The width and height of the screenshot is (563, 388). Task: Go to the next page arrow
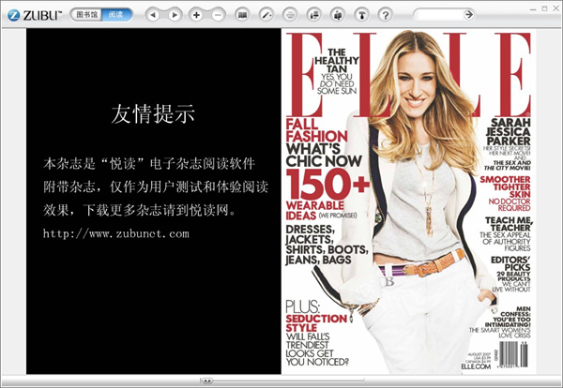(x=174, y=15)
